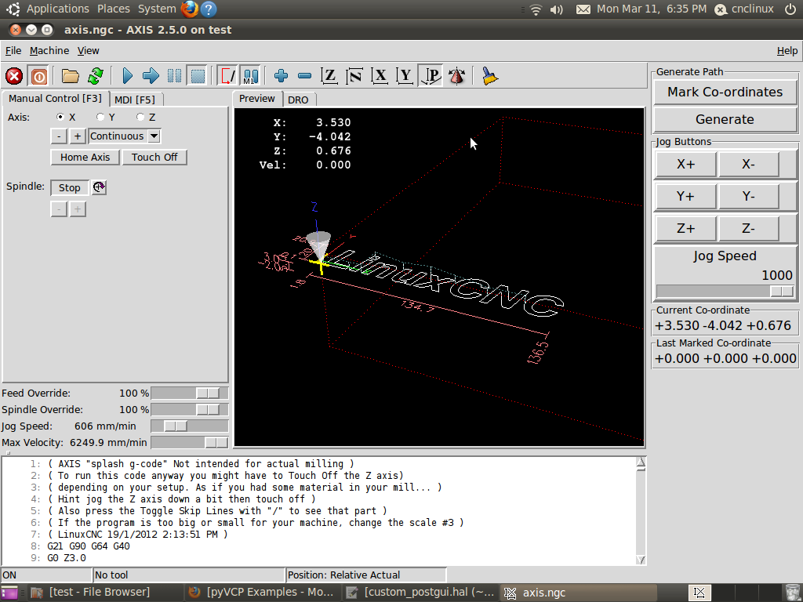Toggle the Emergency Stop button

(x=14, y=76)
